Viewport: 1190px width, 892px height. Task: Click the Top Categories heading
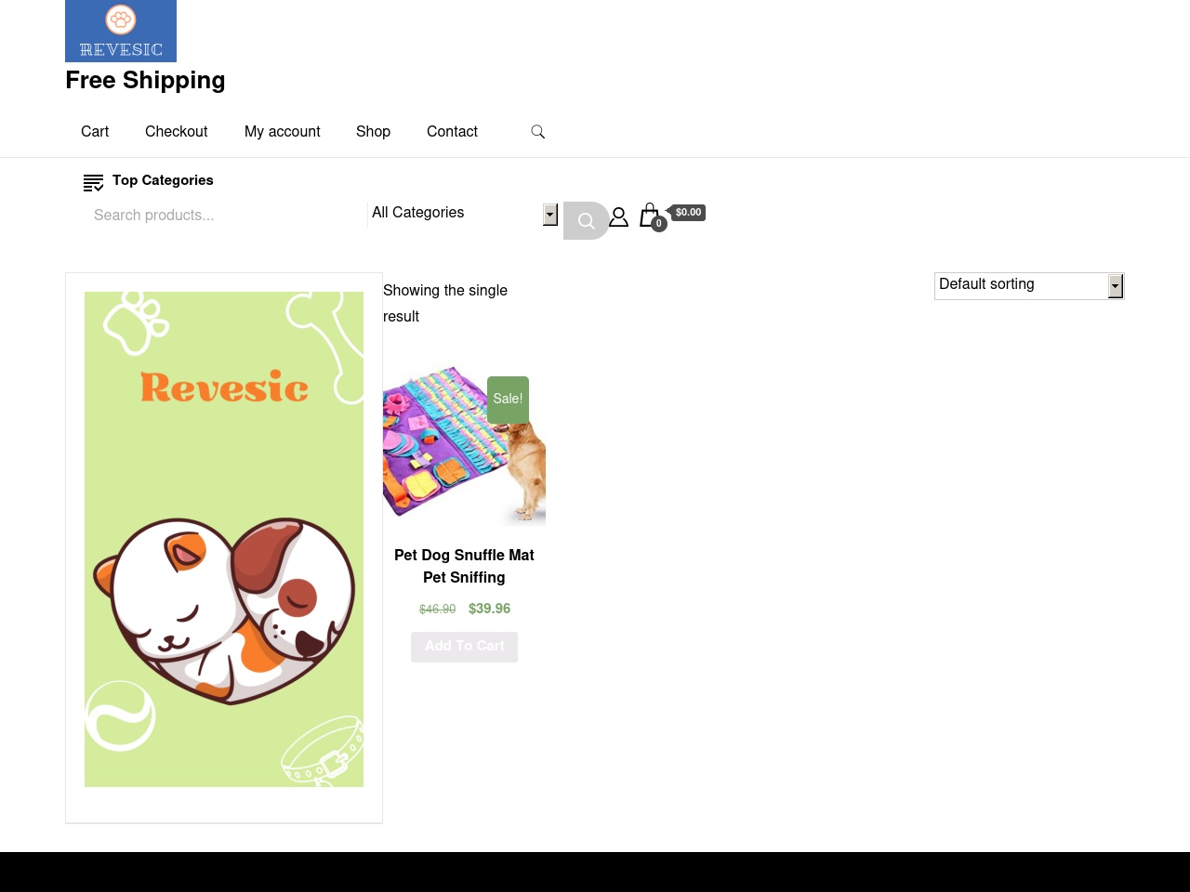(x=163, y=180)
